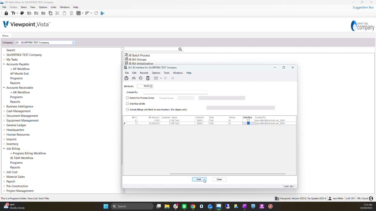Viewport: 376px width, 211px height.
Task: Open File menu in JB Interface window
Action: 127,73
